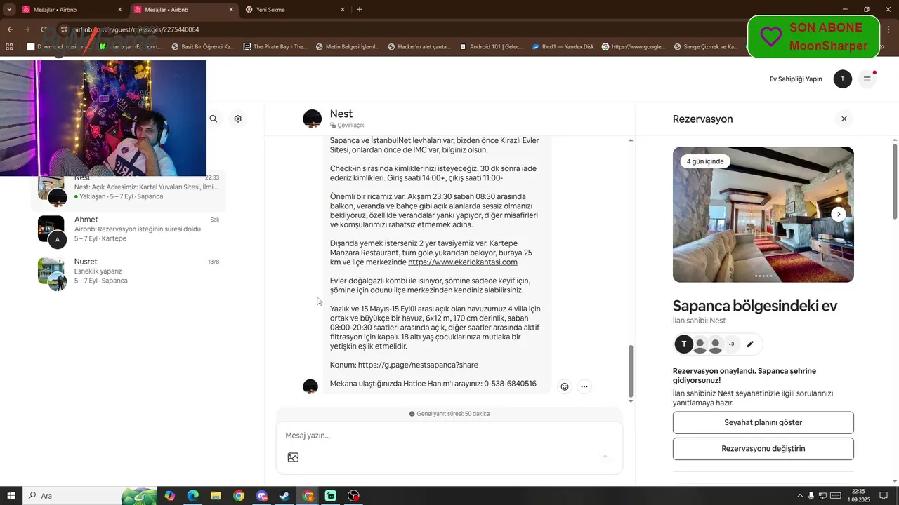Open the notification center icon
The height and width of the screenshot is (505, 899).
coord(884,496)
